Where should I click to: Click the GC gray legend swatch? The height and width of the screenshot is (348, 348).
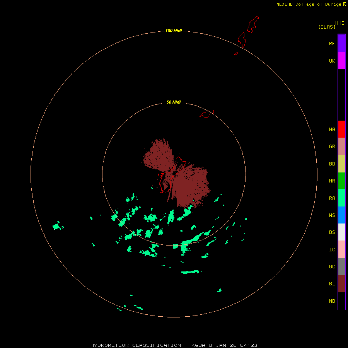[x=341, y=266]
